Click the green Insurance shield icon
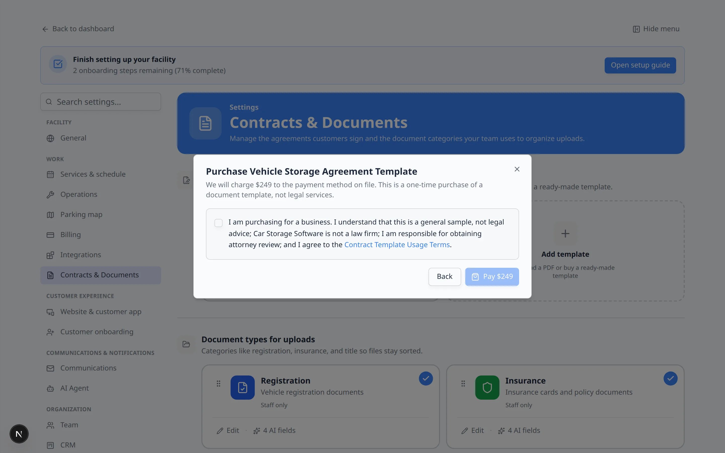 coord(487,388)
